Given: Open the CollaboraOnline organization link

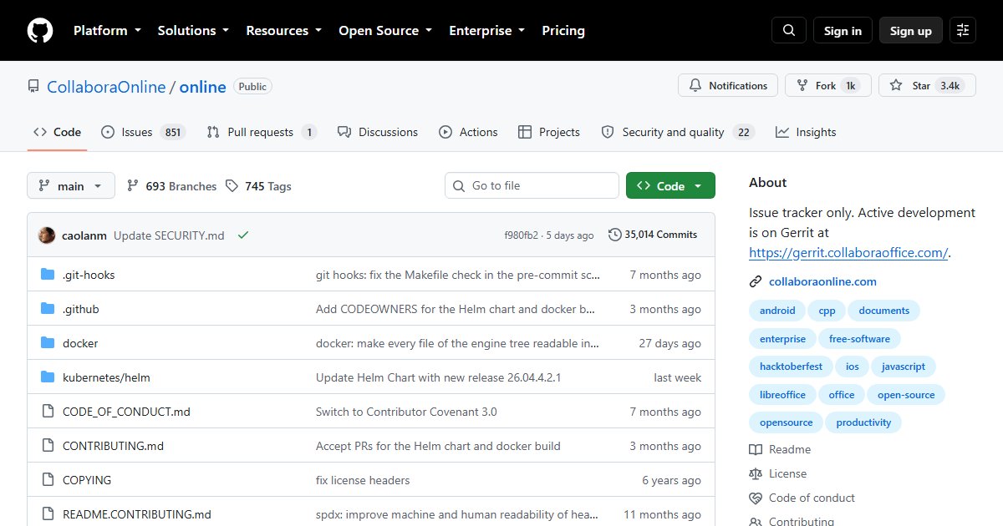Looking at the screenshot, I should tap(106, 87).
